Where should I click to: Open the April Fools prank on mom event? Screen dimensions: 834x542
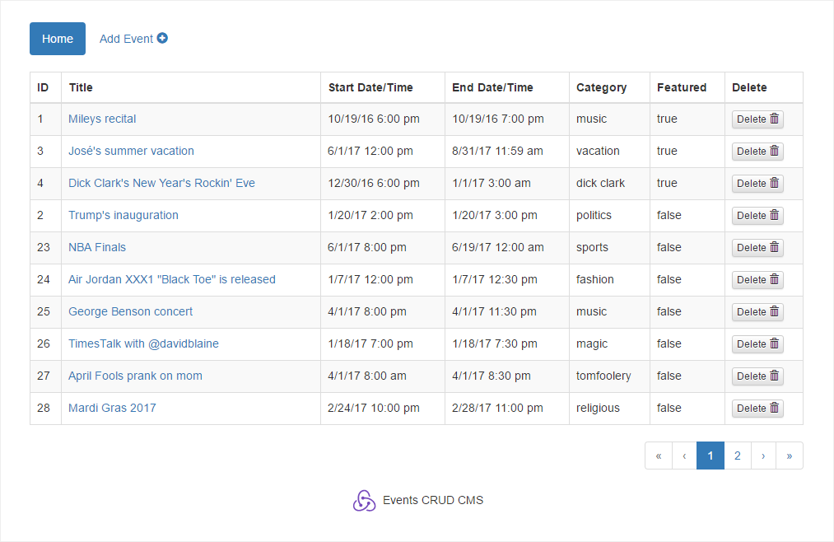135,376
